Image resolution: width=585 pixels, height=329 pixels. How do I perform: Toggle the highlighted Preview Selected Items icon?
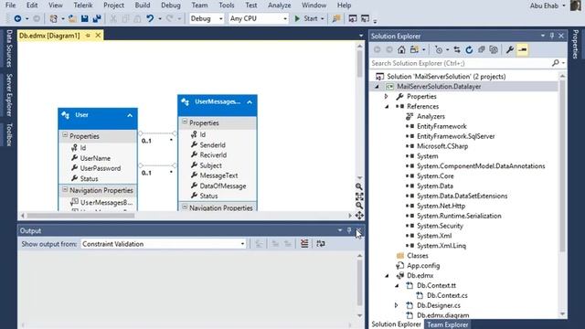[522, 49]
